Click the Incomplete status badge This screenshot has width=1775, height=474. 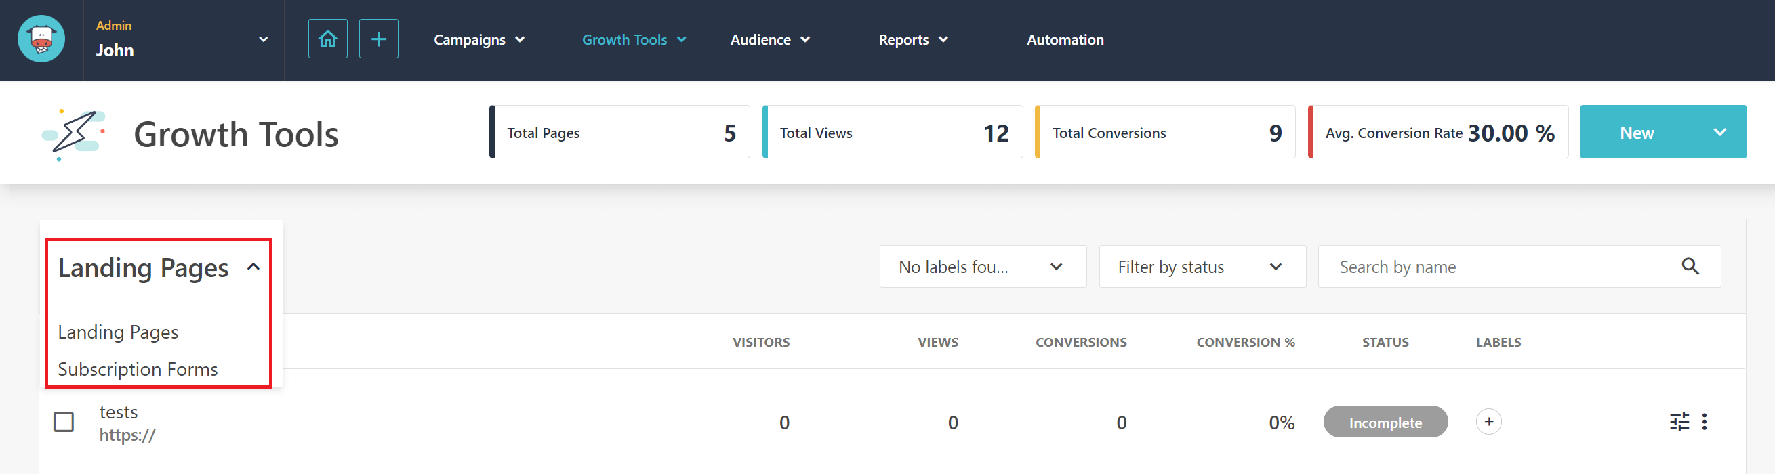[x=1385, y=422]
